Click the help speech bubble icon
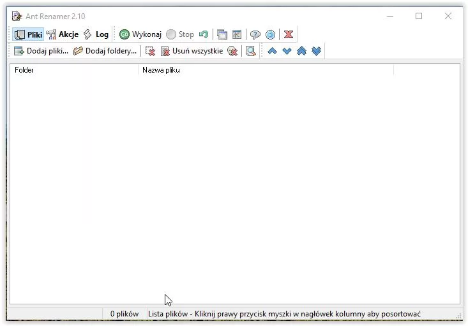The image size is (468, 326). point(255,34)
